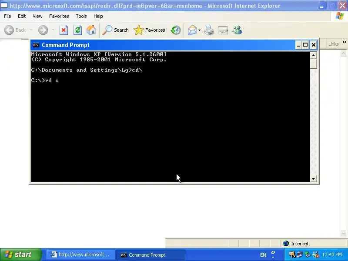Click the Command Prompt title bar icon
The width and height of the screenshot is (348, 261).
click(x=36, y=45)
